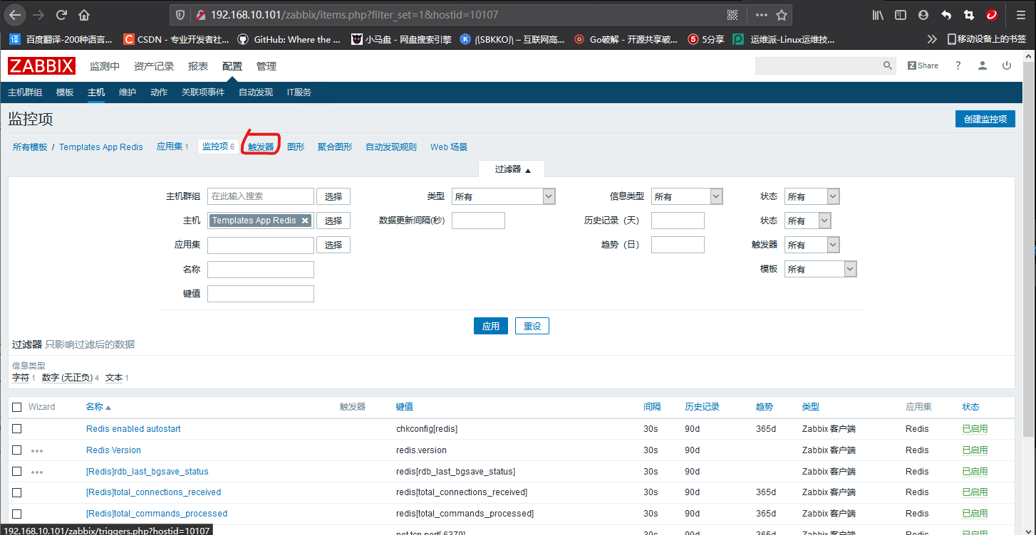Switch to 自动发现 submenu

[256, 92]
